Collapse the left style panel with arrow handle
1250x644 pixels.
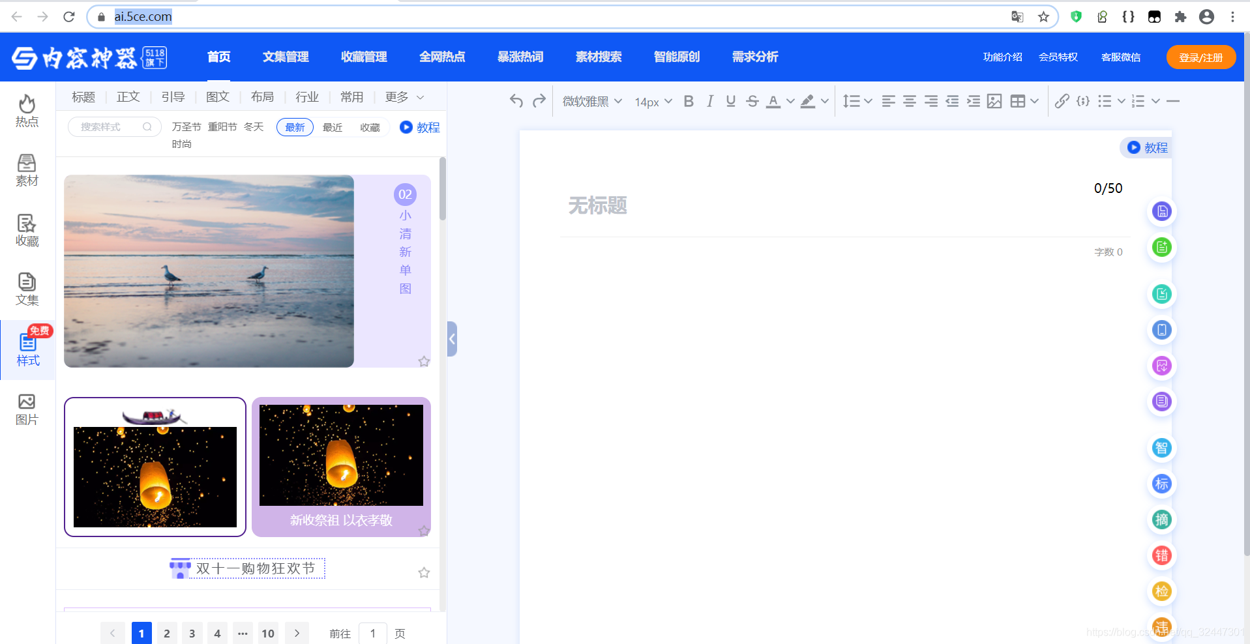(x=452, y=339)
